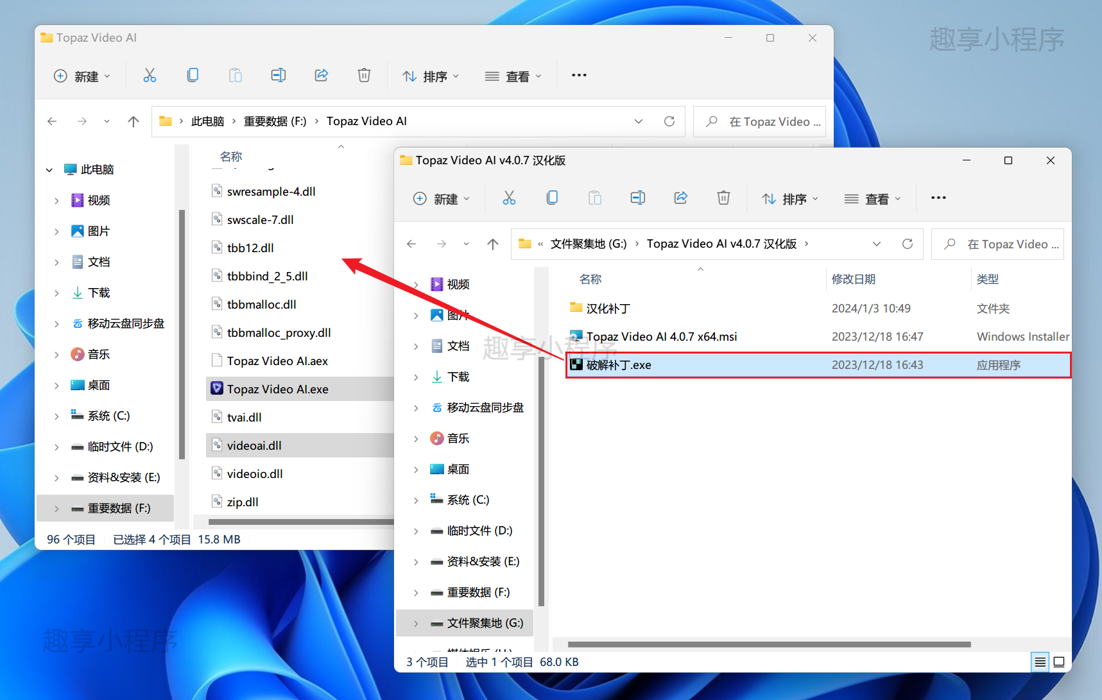The width and height of the screenshot is (1102, 700).
Task: Click Rename icon in 汉化版 window
Action: (x=637, y=198)
